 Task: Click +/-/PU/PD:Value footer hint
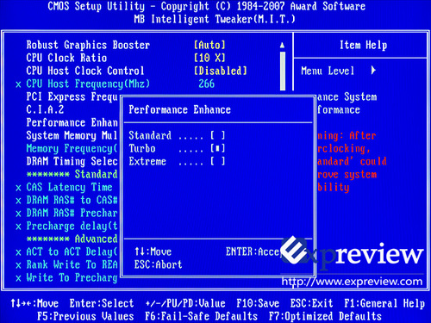tap(185, 303)
